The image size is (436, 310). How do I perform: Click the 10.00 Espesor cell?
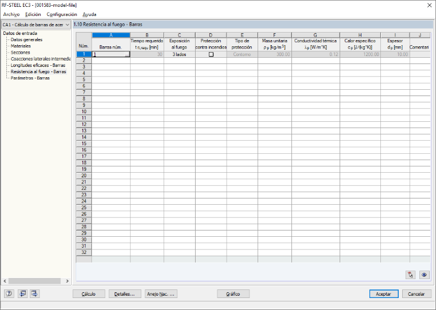point(395,54)
